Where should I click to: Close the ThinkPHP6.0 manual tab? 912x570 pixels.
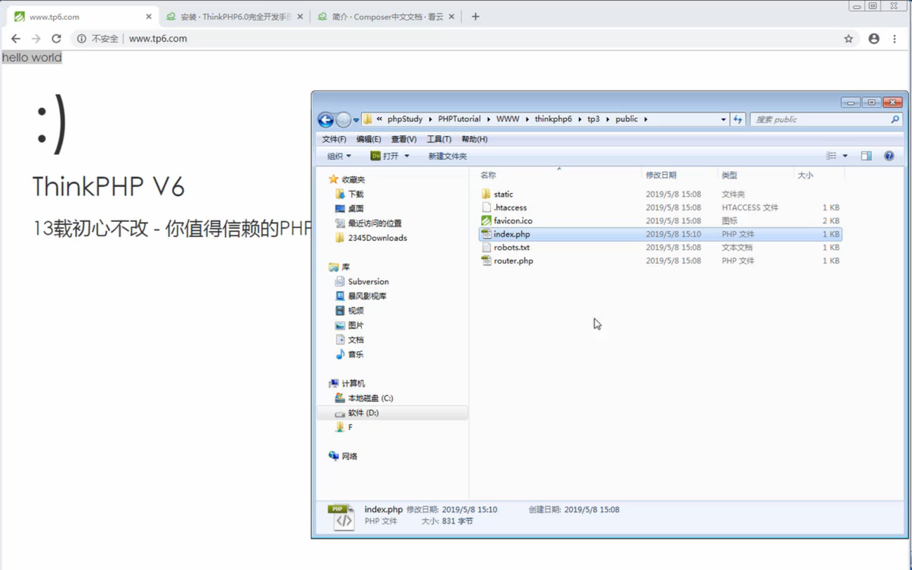pos(300,17)
